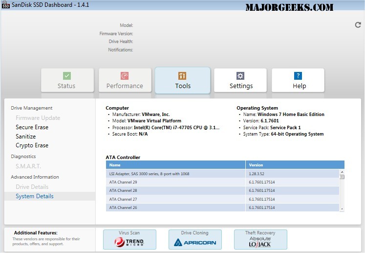Click the Computer heading
The width and height of the screenshot is (365, 253).
[x=117, y=108]
